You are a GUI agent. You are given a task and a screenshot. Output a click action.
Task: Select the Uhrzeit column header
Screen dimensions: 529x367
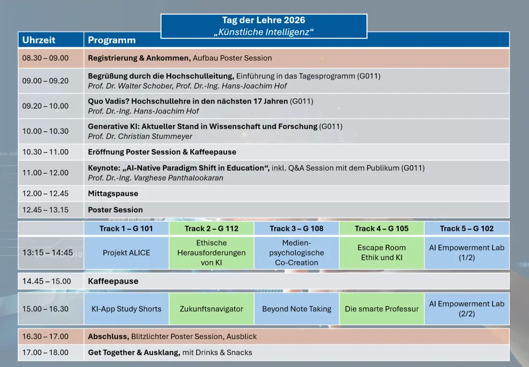(50, 40)
